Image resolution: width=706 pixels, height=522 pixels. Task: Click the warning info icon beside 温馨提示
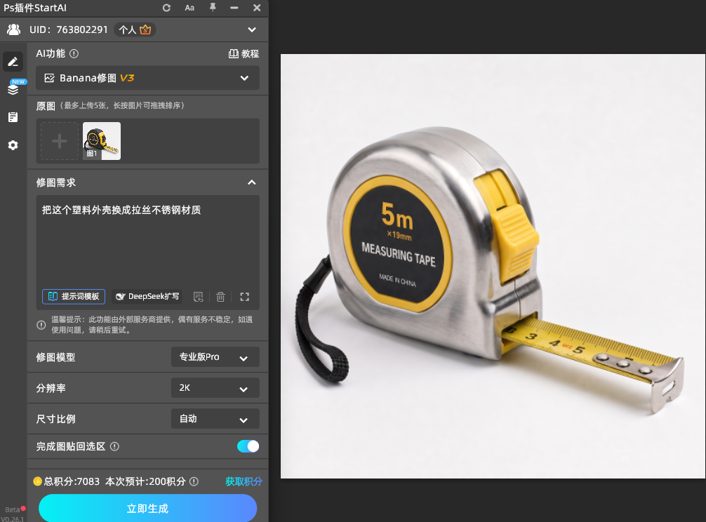[41, 325]
